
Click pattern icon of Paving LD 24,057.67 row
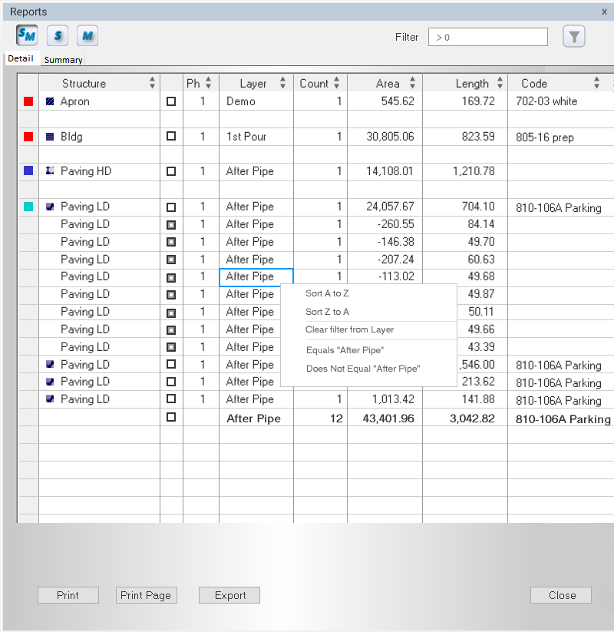coord(50,207)
